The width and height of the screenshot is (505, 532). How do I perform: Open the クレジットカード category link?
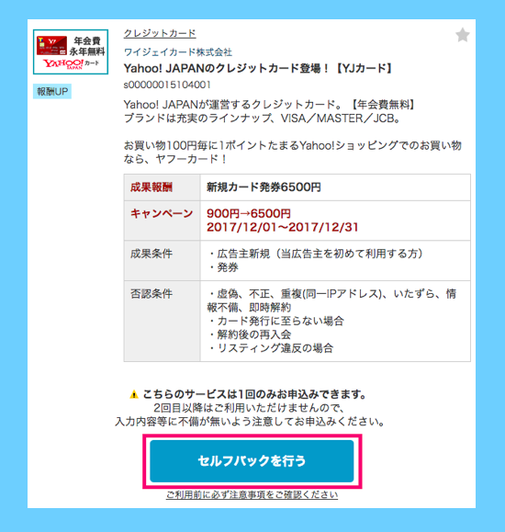(x=160, y=33)
